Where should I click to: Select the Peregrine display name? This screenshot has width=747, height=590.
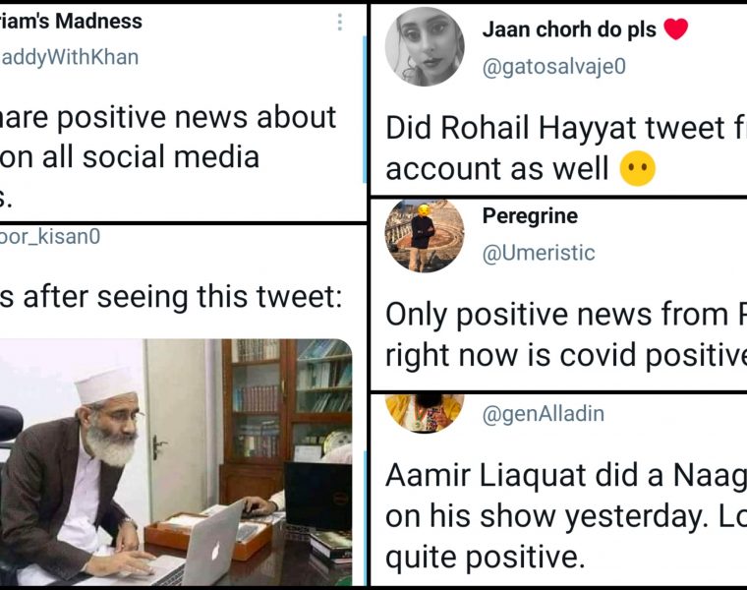pyautogui.click(x=530, y=216)
